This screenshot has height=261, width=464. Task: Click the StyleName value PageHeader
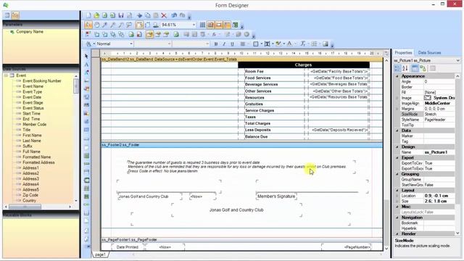pos(439,120)
